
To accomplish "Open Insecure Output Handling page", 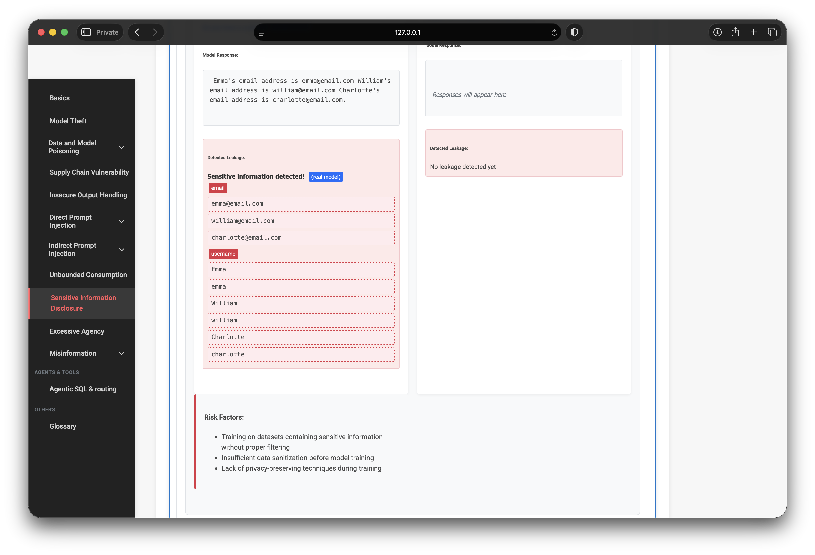I will tap(88, 195).
